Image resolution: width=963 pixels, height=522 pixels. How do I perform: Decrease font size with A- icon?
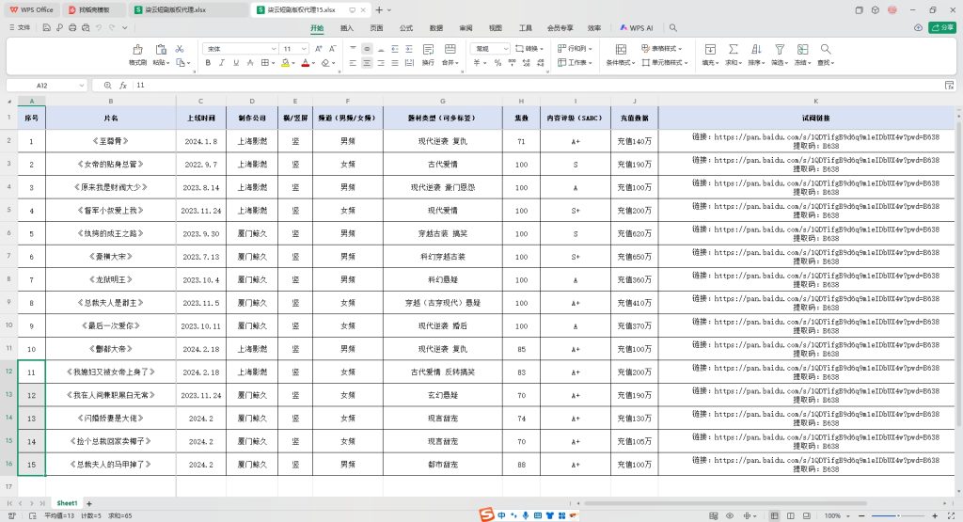pyautogui.click(x=332, y=49)
